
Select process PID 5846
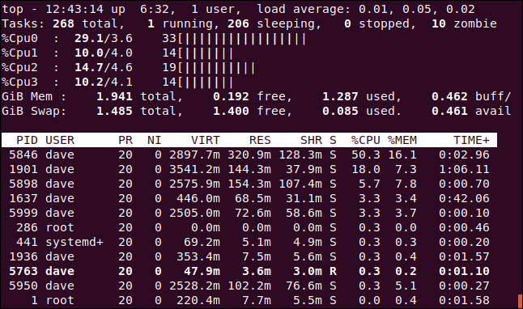click(x=249, y=154)
